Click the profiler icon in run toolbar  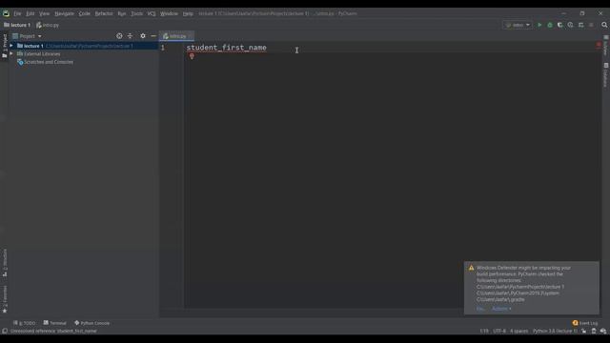point(570,25)
